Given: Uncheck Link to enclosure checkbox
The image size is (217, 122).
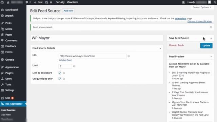Looking at the screenshot, I should [x=60, y=73].
